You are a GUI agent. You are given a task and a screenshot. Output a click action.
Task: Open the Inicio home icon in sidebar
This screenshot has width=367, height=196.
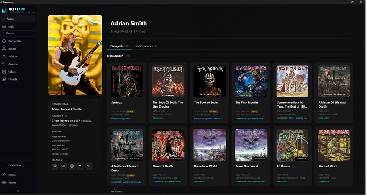pyautogui.click(x=4, y=26)
